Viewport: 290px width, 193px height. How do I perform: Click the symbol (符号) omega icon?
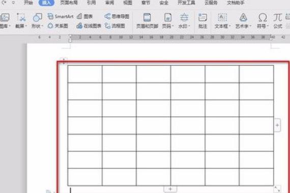[x=263, y=18]
